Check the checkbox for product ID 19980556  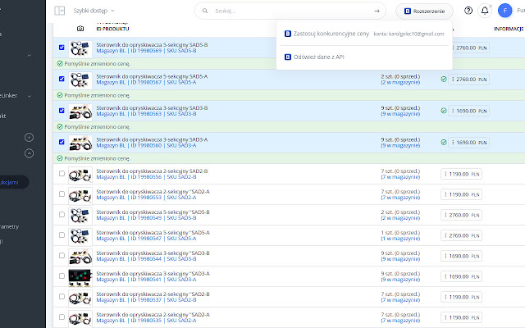pyautogui.click(x=62, y=173)
